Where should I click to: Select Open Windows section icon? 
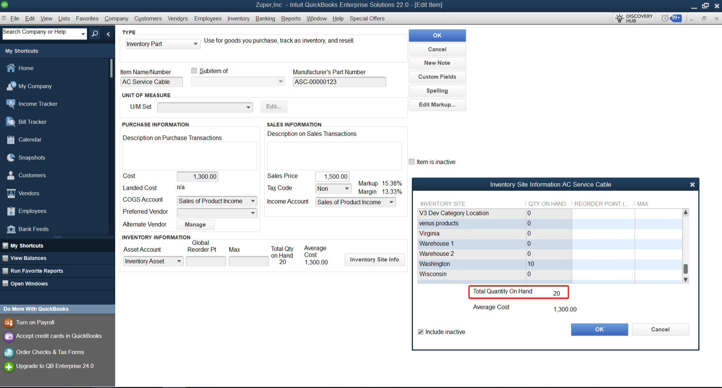click(5, 283)
